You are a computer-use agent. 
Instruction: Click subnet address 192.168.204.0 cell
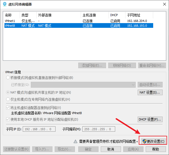pyautogui.click(x=137, y=21)
